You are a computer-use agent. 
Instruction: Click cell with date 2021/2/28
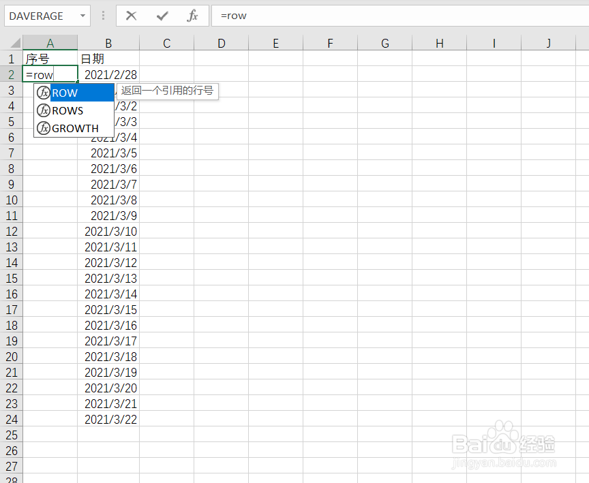pyautogui.click(x=108, y=74)
